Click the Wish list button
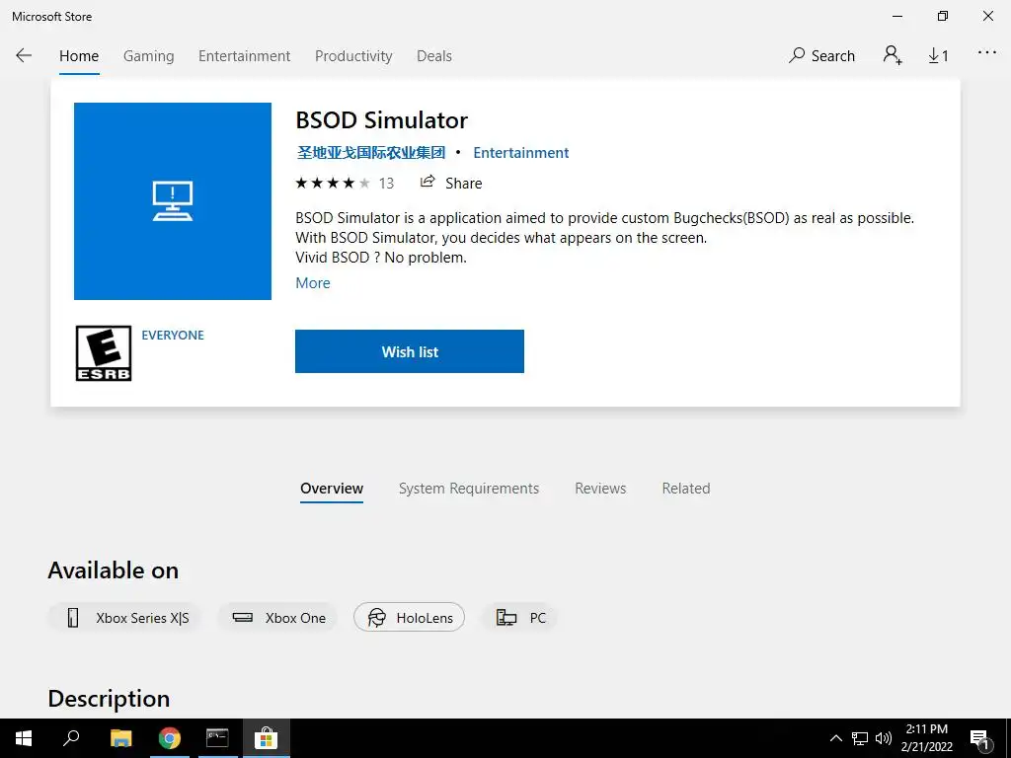Screen dimensions: 1011x758 point(410,351)
